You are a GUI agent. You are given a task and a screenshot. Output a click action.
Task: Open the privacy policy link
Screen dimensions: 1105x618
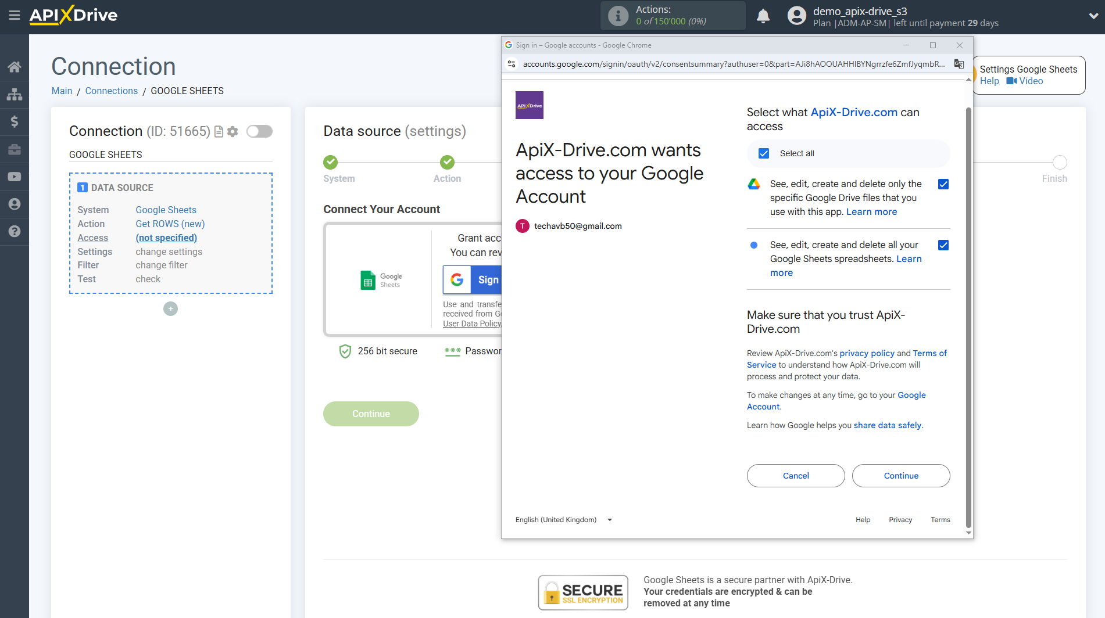[x=867, y=353]
